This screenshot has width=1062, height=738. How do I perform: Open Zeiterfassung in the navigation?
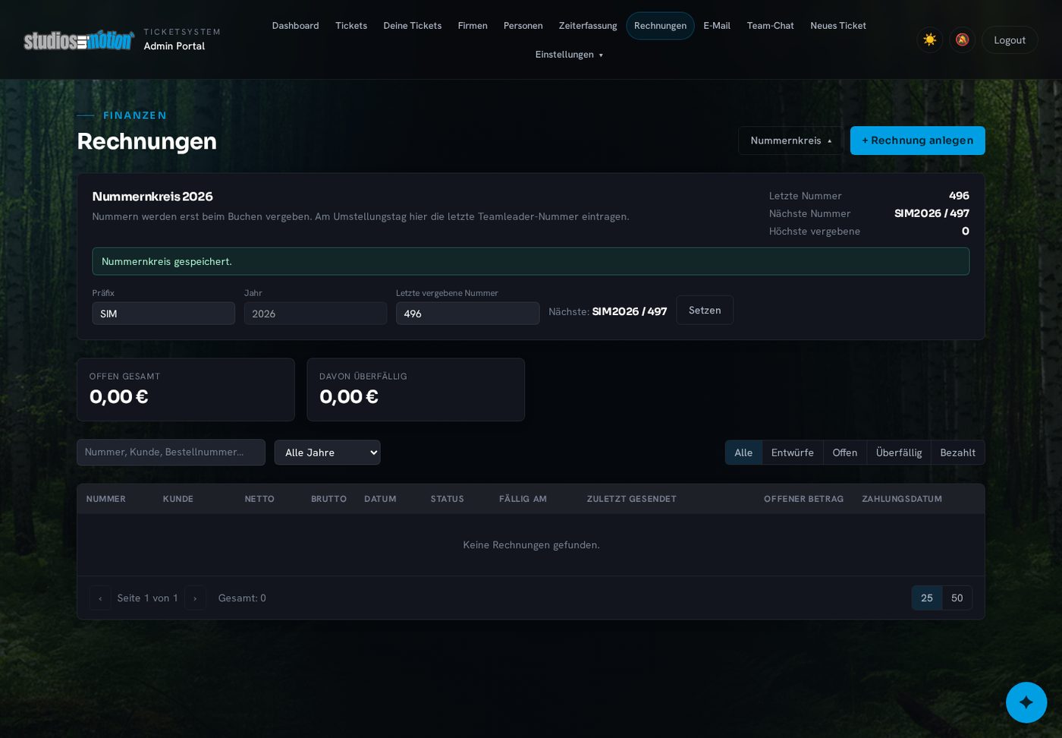coord(588,26)
